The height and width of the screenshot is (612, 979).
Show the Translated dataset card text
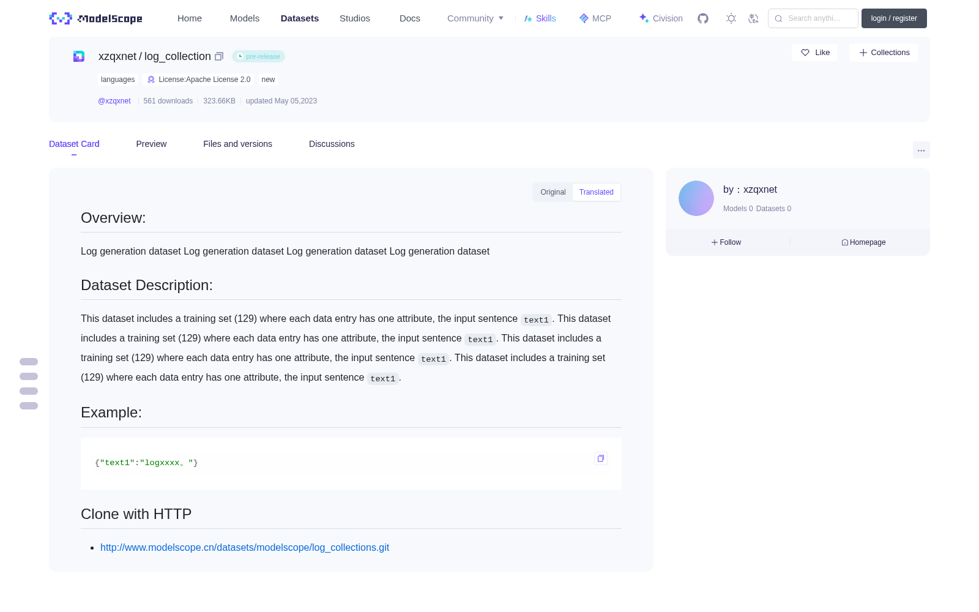tap(597, 192)
